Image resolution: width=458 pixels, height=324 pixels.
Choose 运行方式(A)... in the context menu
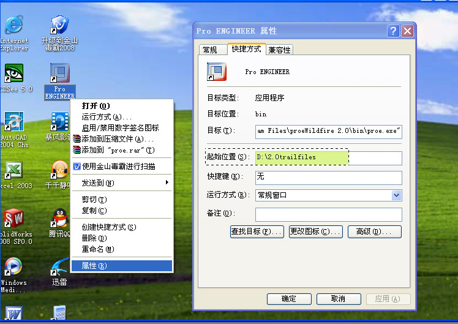coord(122,117)
